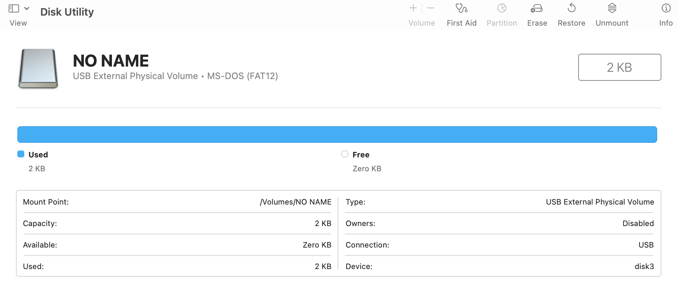Click the Info toolbar label
Screen dimensions: 678x285
coord(666,23)
